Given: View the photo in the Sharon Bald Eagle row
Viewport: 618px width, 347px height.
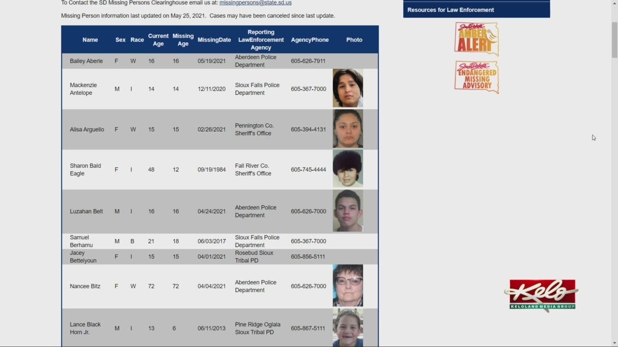Looking at the screenshot, I should tap(348, 169).
